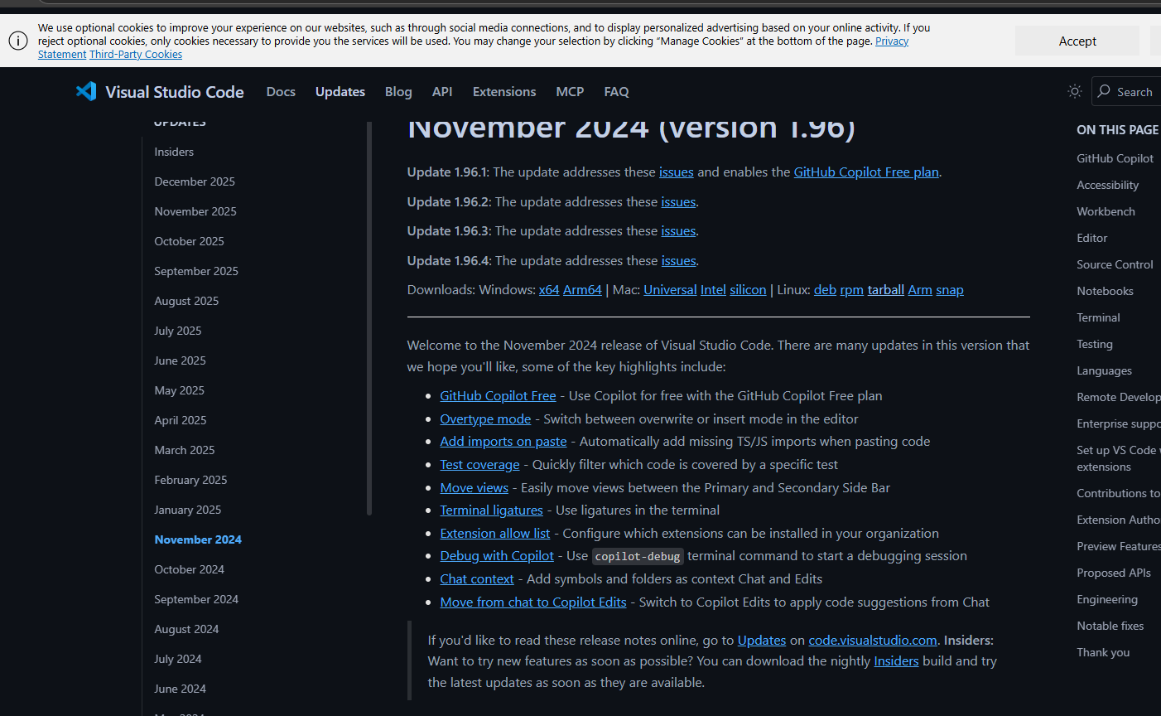Select October 2025 release notes
Image resolution: width=1161 pixels, height=716 pixels.
pyautogui.click(x=189, y=241)
